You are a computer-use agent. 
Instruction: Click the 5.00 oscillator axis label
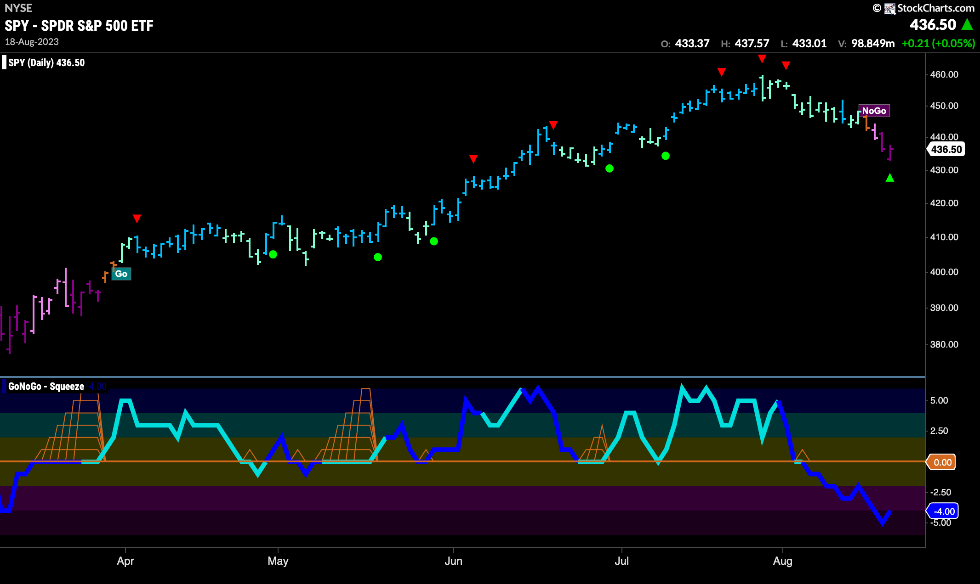pos(939,400)
